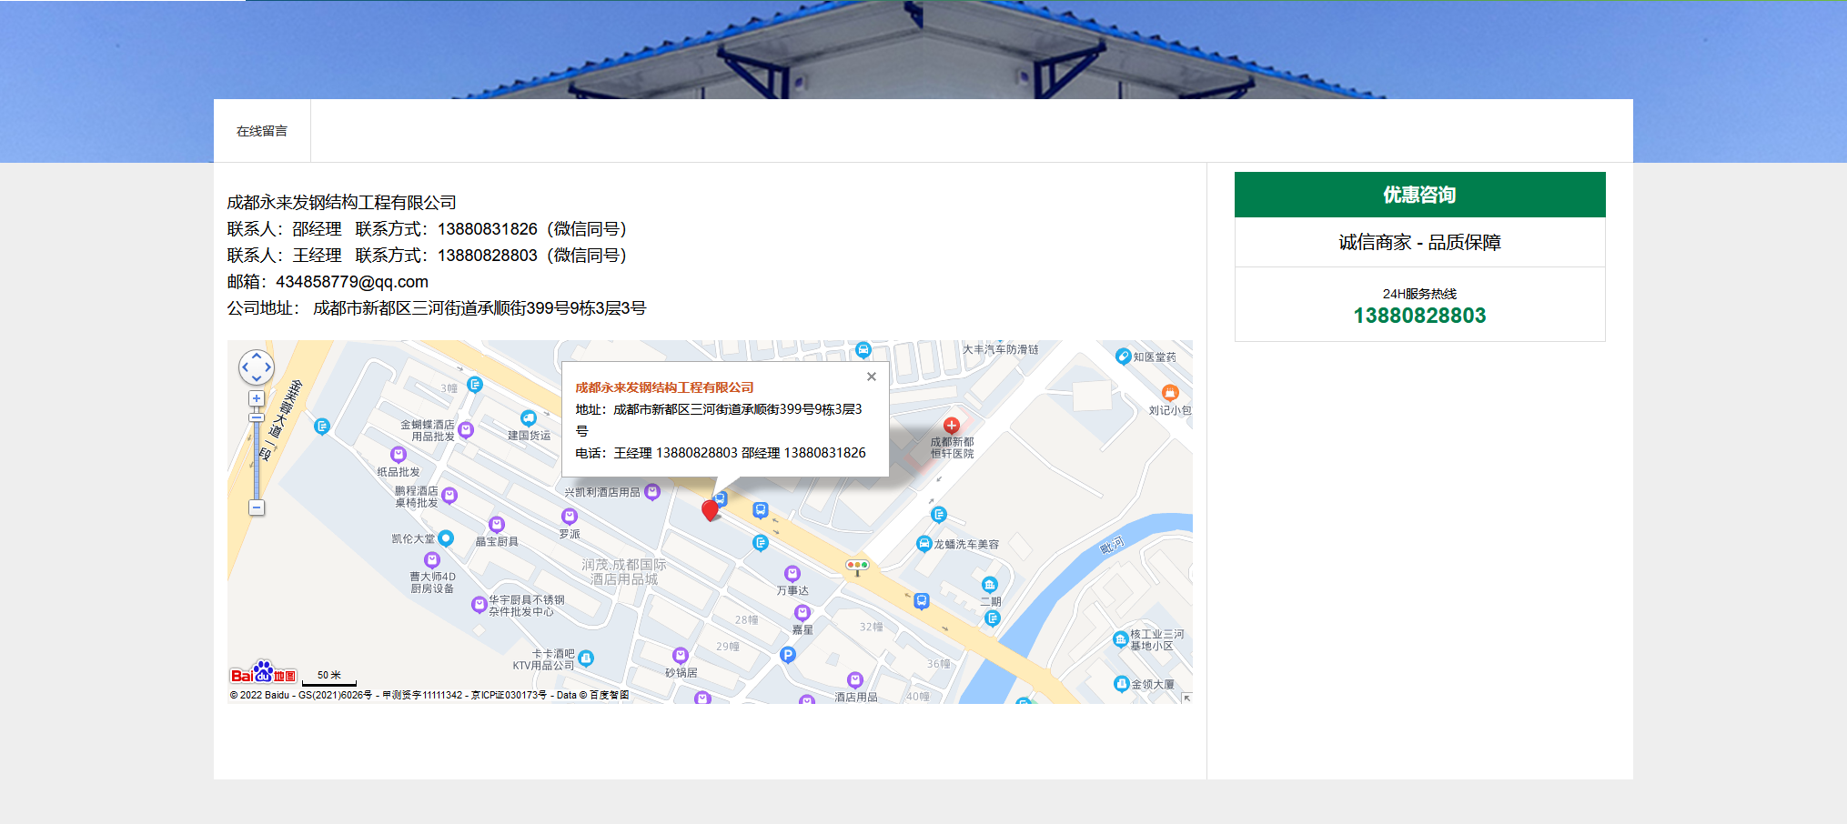Expand overview map arrow at bottom-right corner
Viewport: 1847px width, 824px height.
(x=1186, y=698)
